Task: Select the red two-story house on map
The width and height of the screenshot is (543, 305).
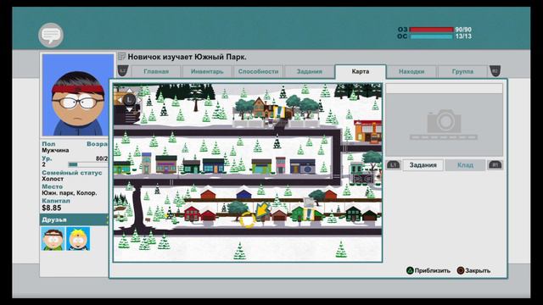Action: [192, 213]
